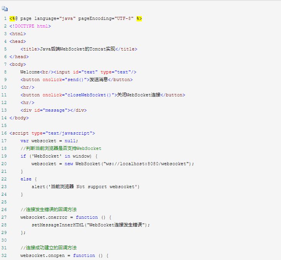Click the button line with onclick="send()"
Image resolution: width=281 pixels, height=260 pixels.
click(77, 80)
